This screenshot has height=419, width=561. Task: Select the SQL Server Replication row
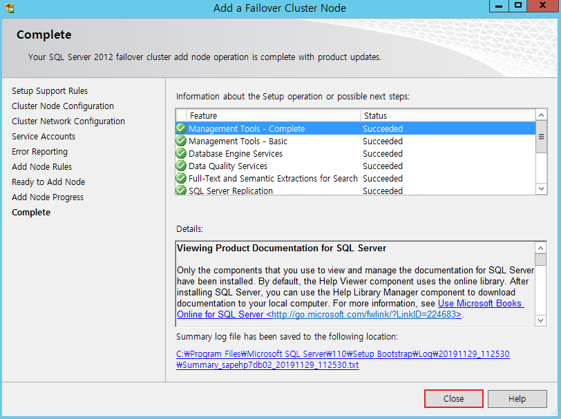point(356,190)
